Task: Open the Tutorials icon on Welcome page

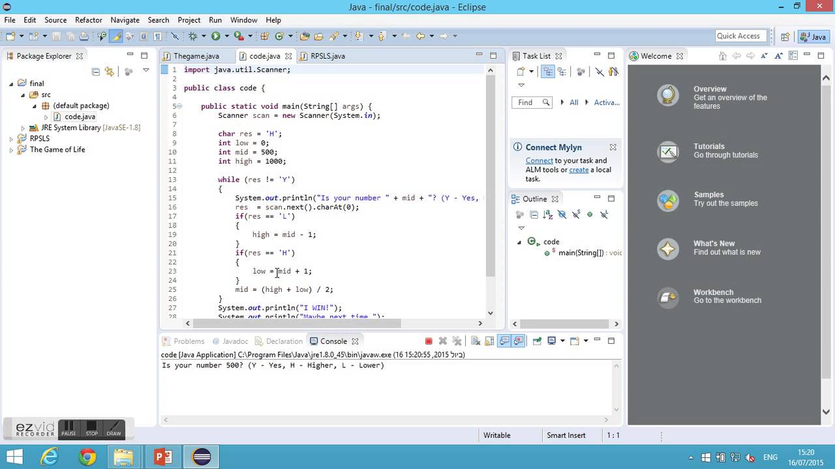Action: coord(668,152)
